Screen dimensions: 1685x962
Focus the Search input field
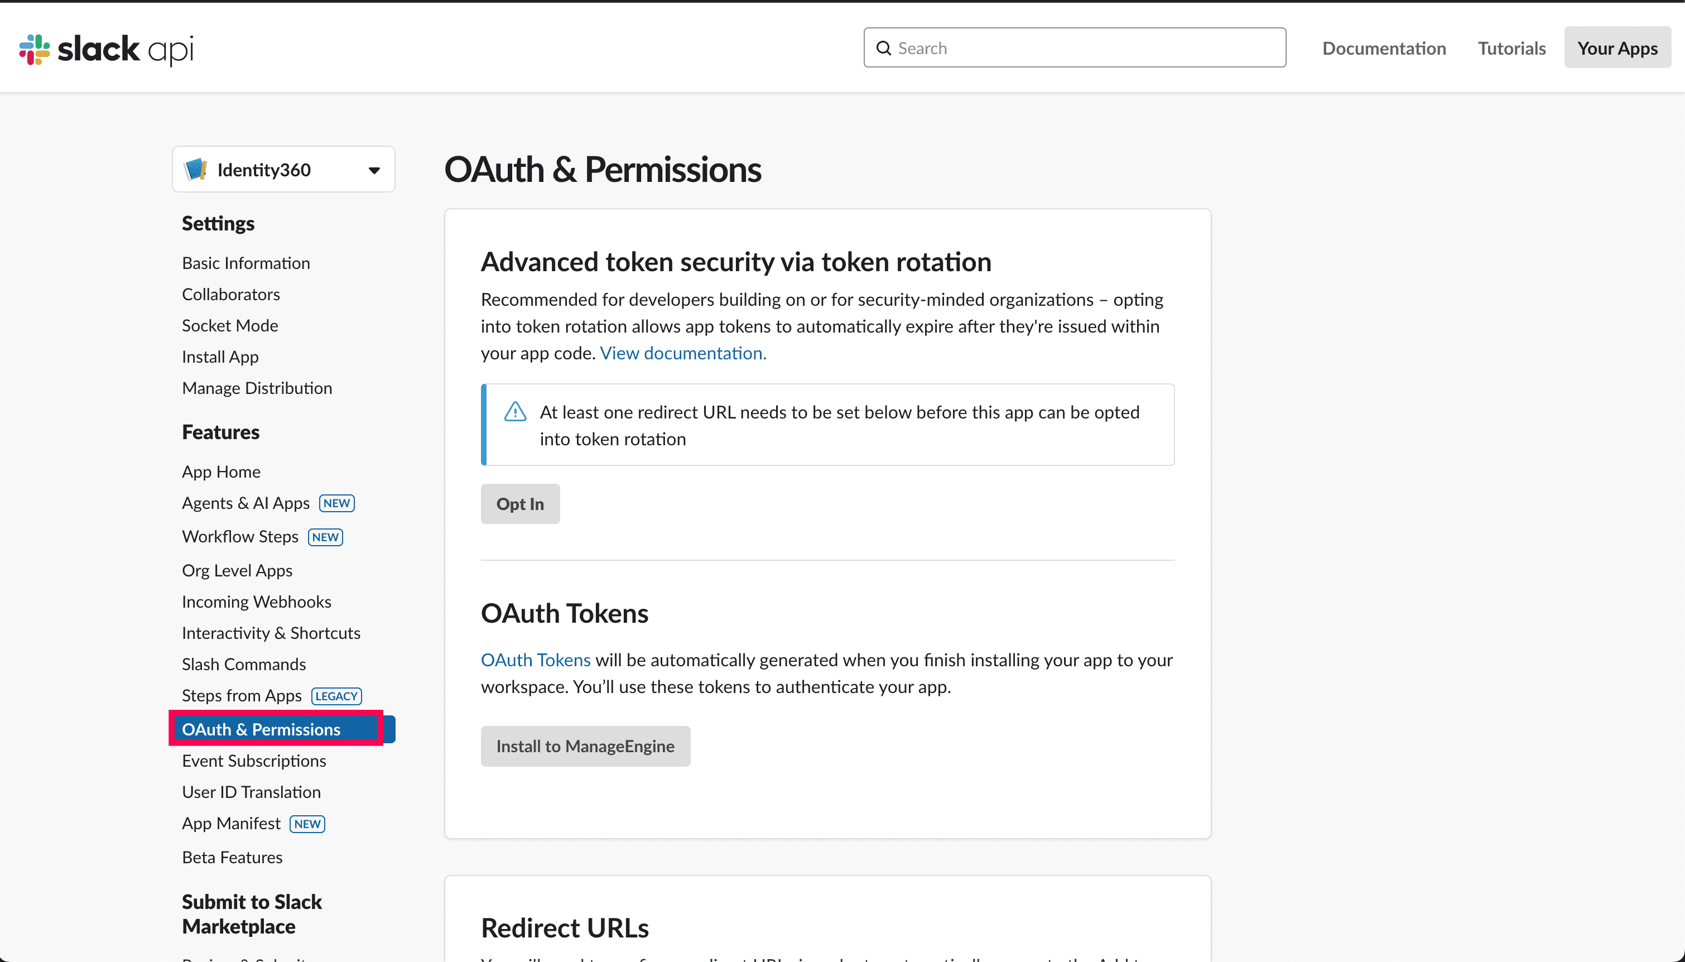coord(1084,48)
